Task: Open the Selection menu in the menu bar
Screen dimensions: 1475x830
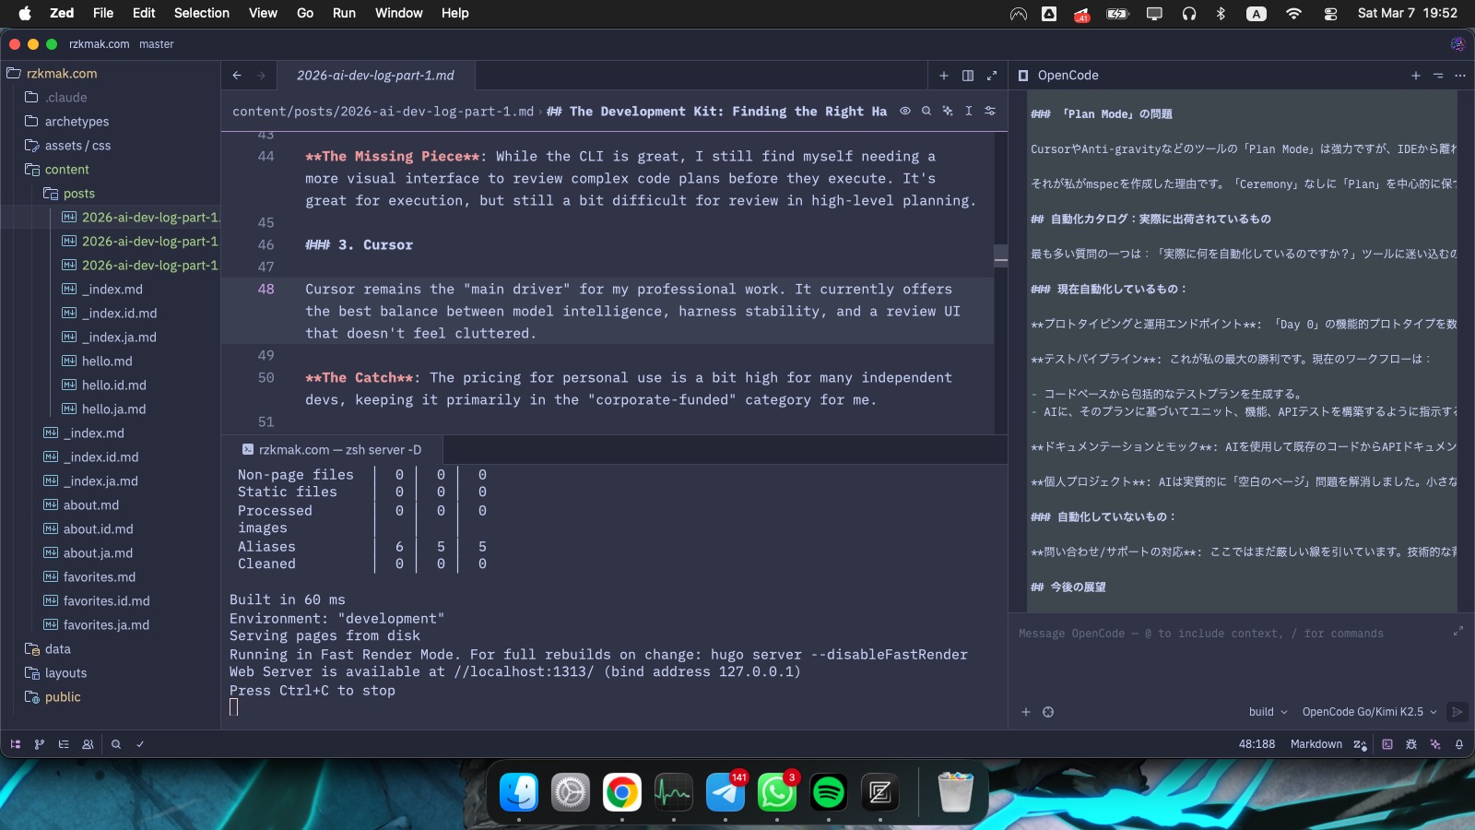Action: tap(201, 13)
